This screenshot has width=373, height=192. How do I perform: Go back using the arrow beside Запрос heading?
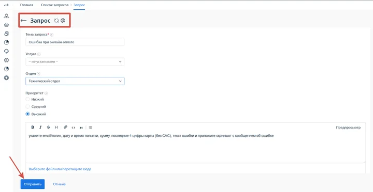[23, 21]
